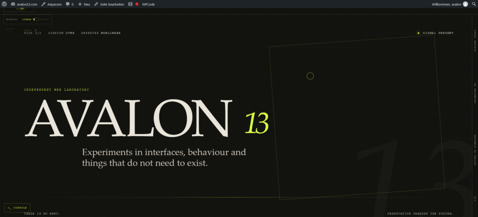Click the Experiments in interfaces tagline

click(164, 157)
